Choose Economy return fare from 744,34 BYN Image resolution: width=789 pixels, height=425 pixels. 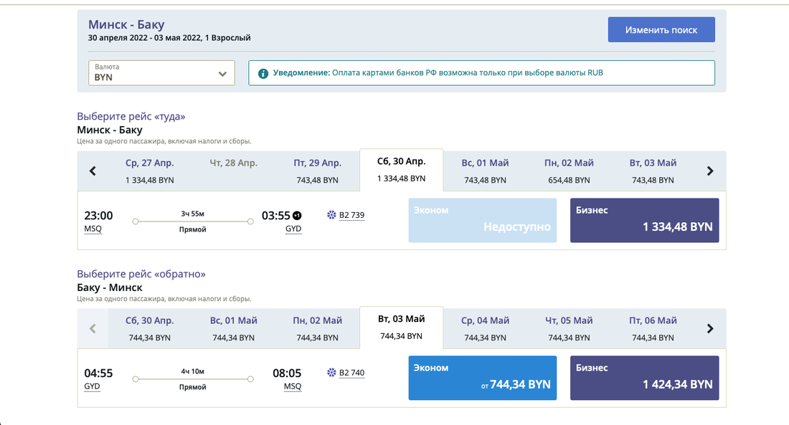click(x=482, y=378)
